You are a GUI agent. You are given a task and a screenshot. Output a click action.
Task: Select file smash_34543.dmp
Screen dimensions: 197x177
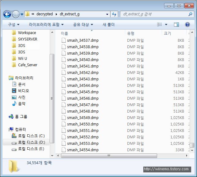pos(83,79)
